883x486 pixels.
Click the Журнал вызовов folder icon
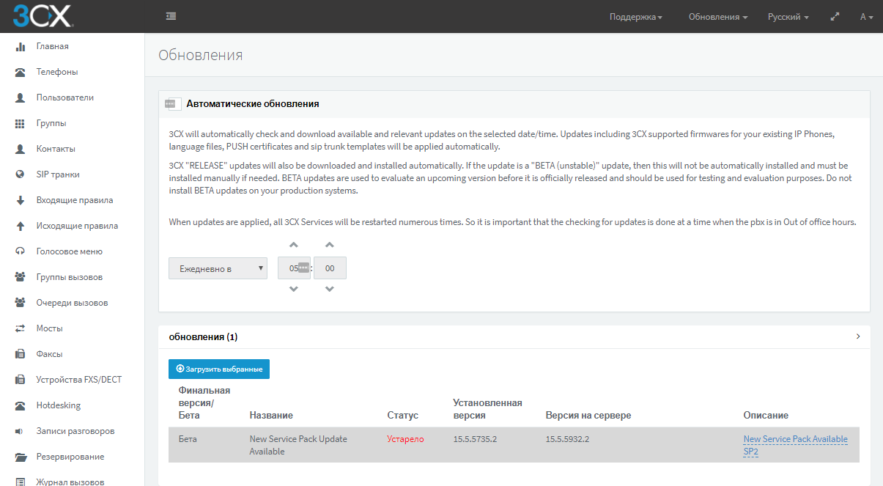click(x=21, y=482)
